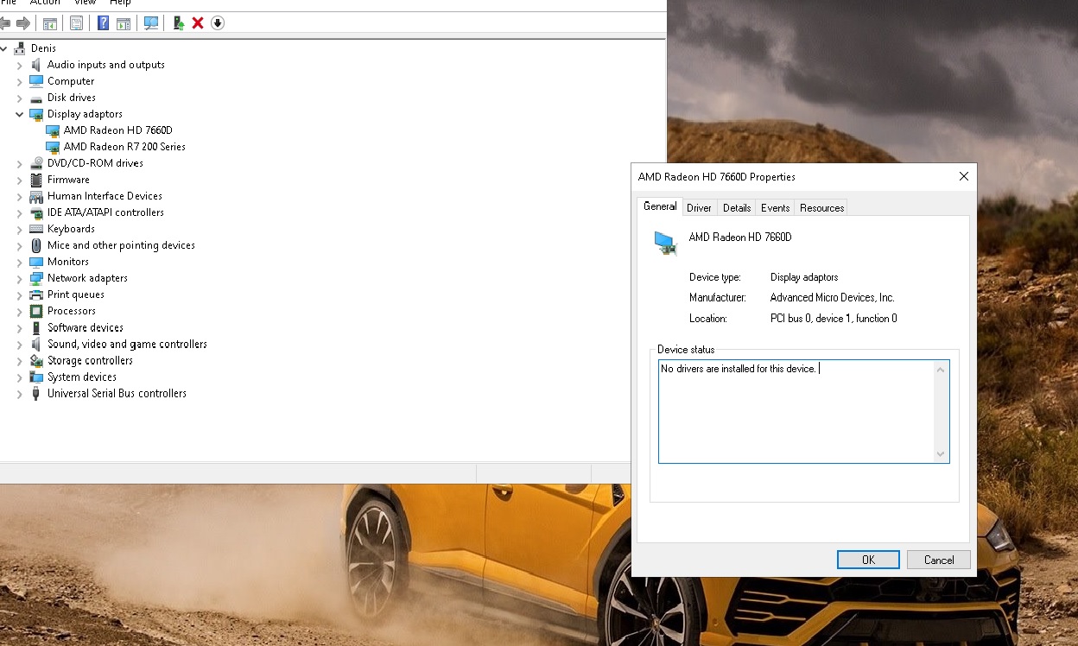
Task: Close the AMD Radeon HD 7660D Properties dialog
Action: 964,176
